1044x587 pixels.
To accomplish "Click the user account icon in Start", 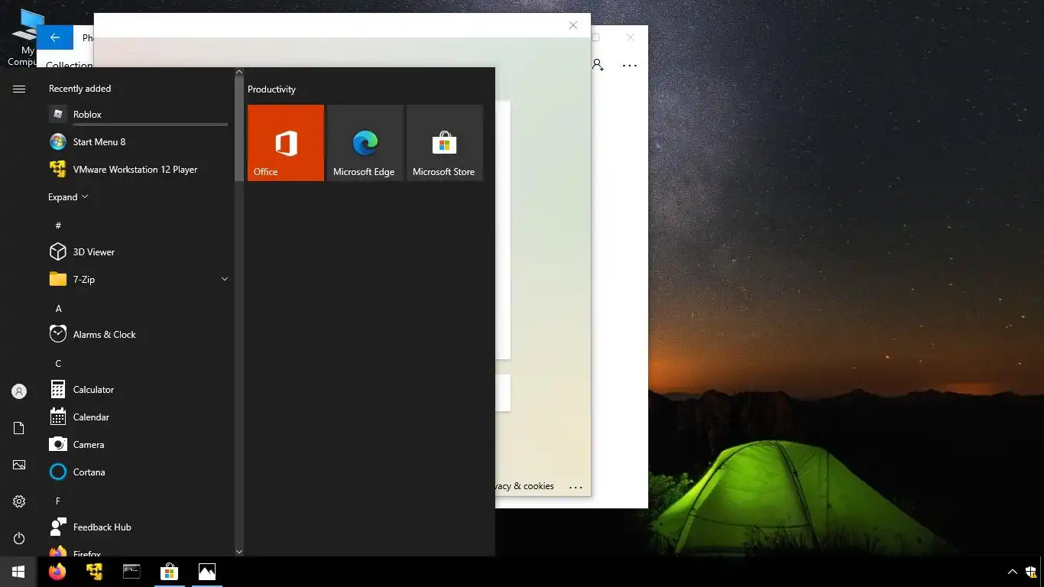I will 19,391.
